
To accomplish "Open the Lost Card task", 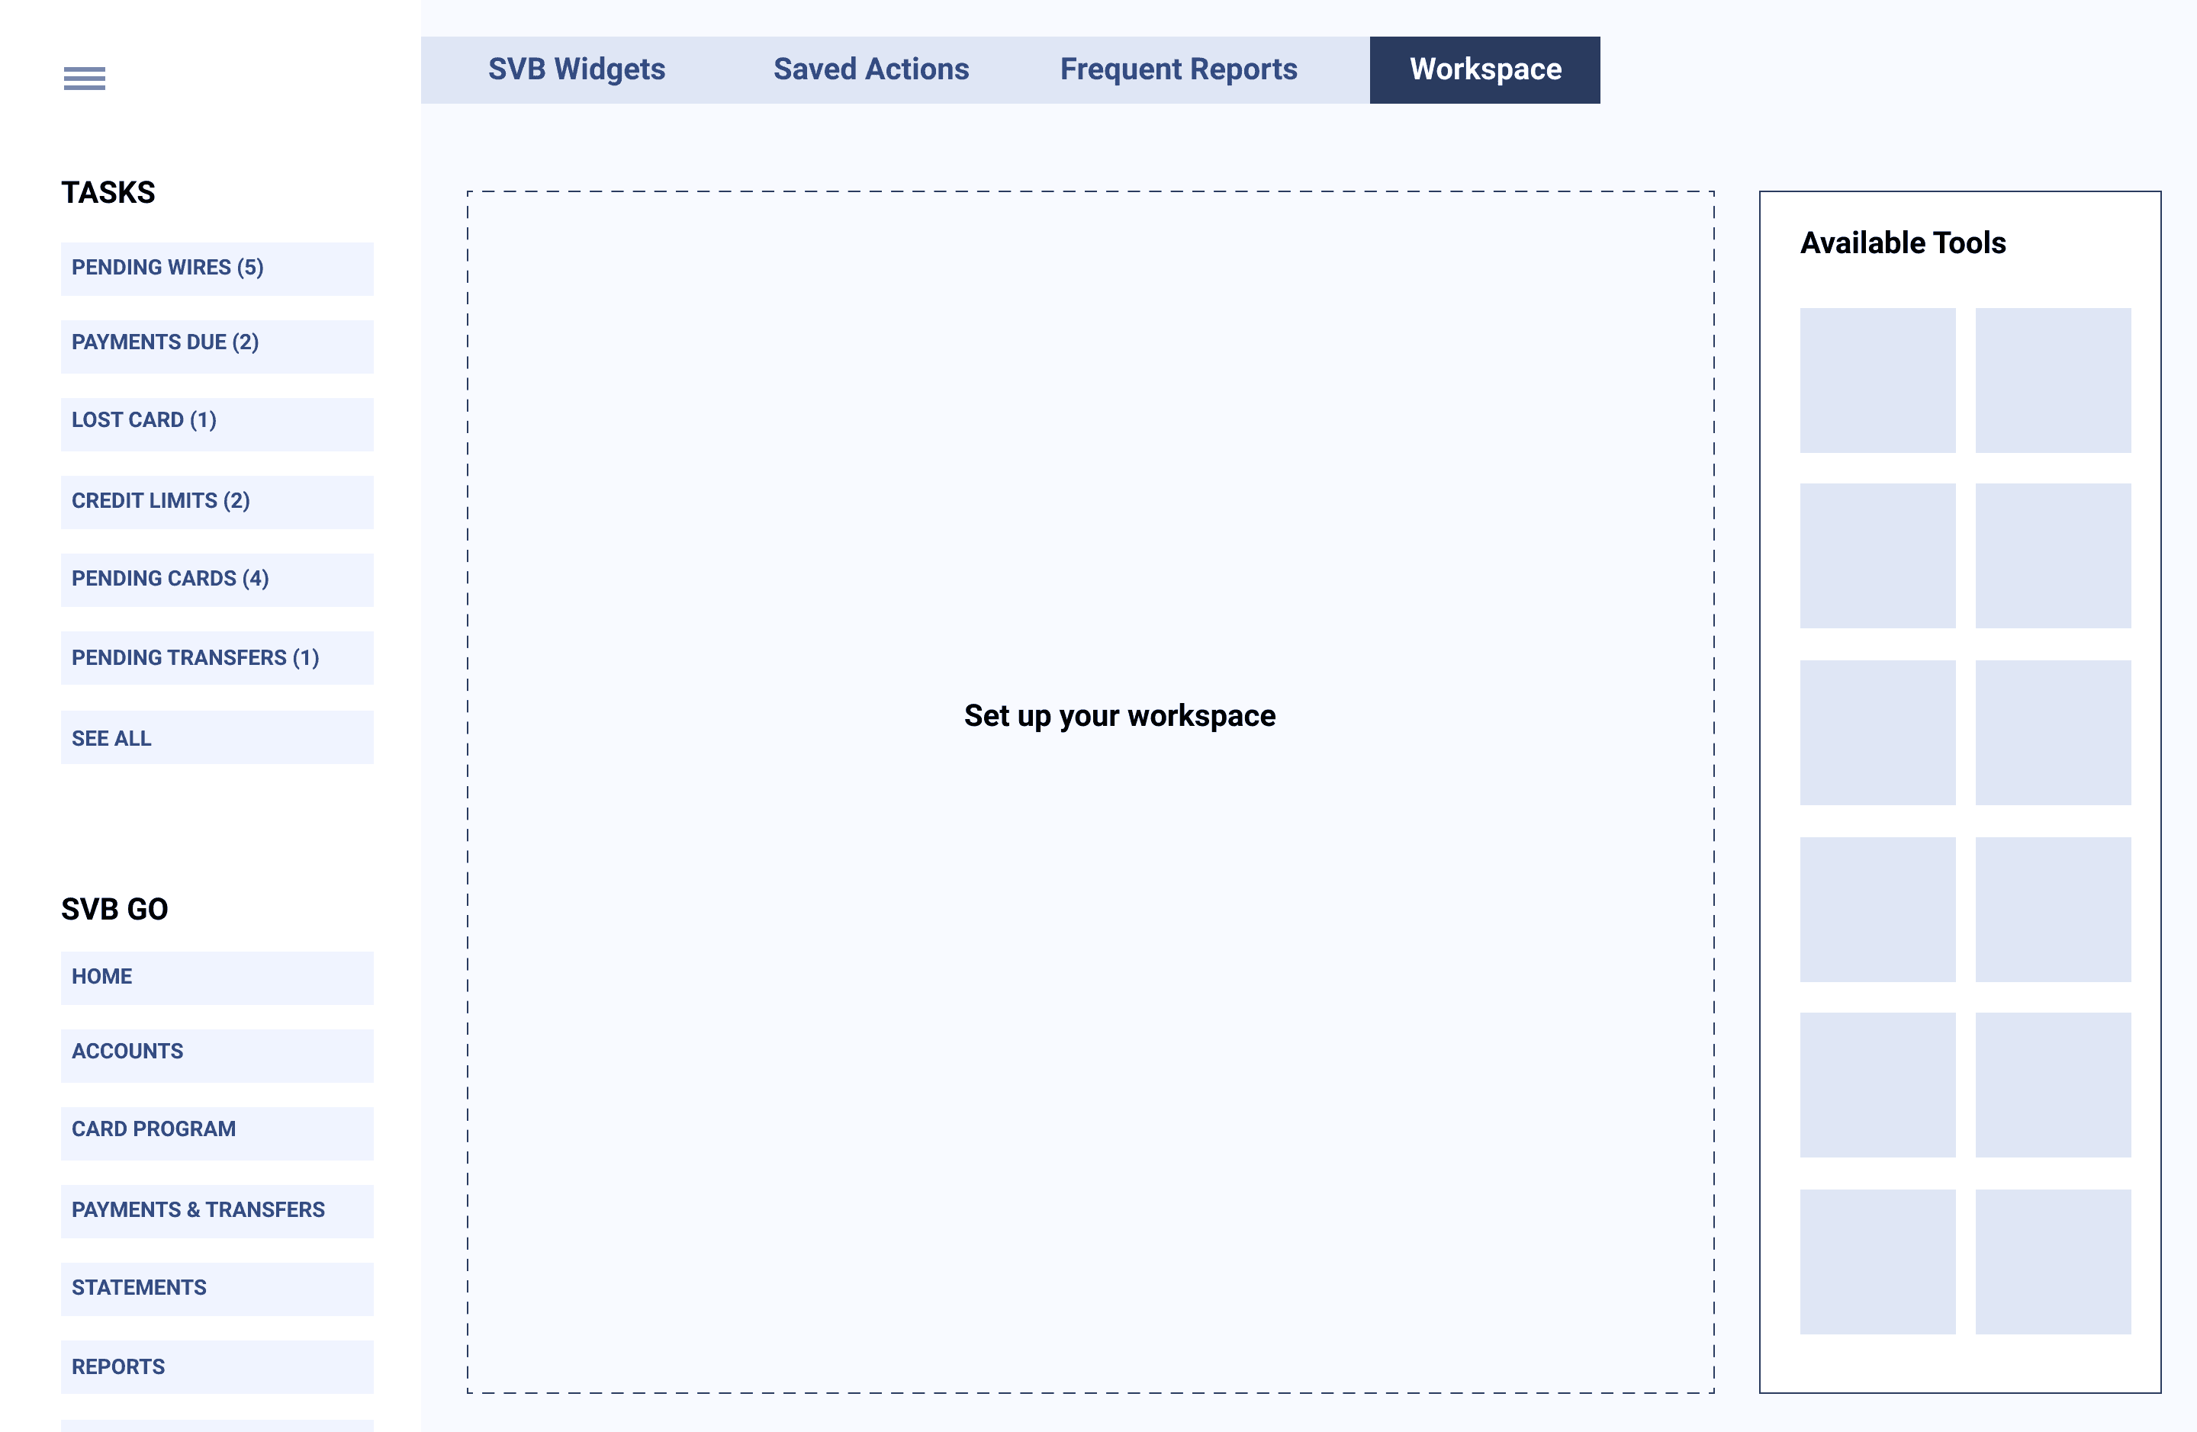I will click(217, 421).
